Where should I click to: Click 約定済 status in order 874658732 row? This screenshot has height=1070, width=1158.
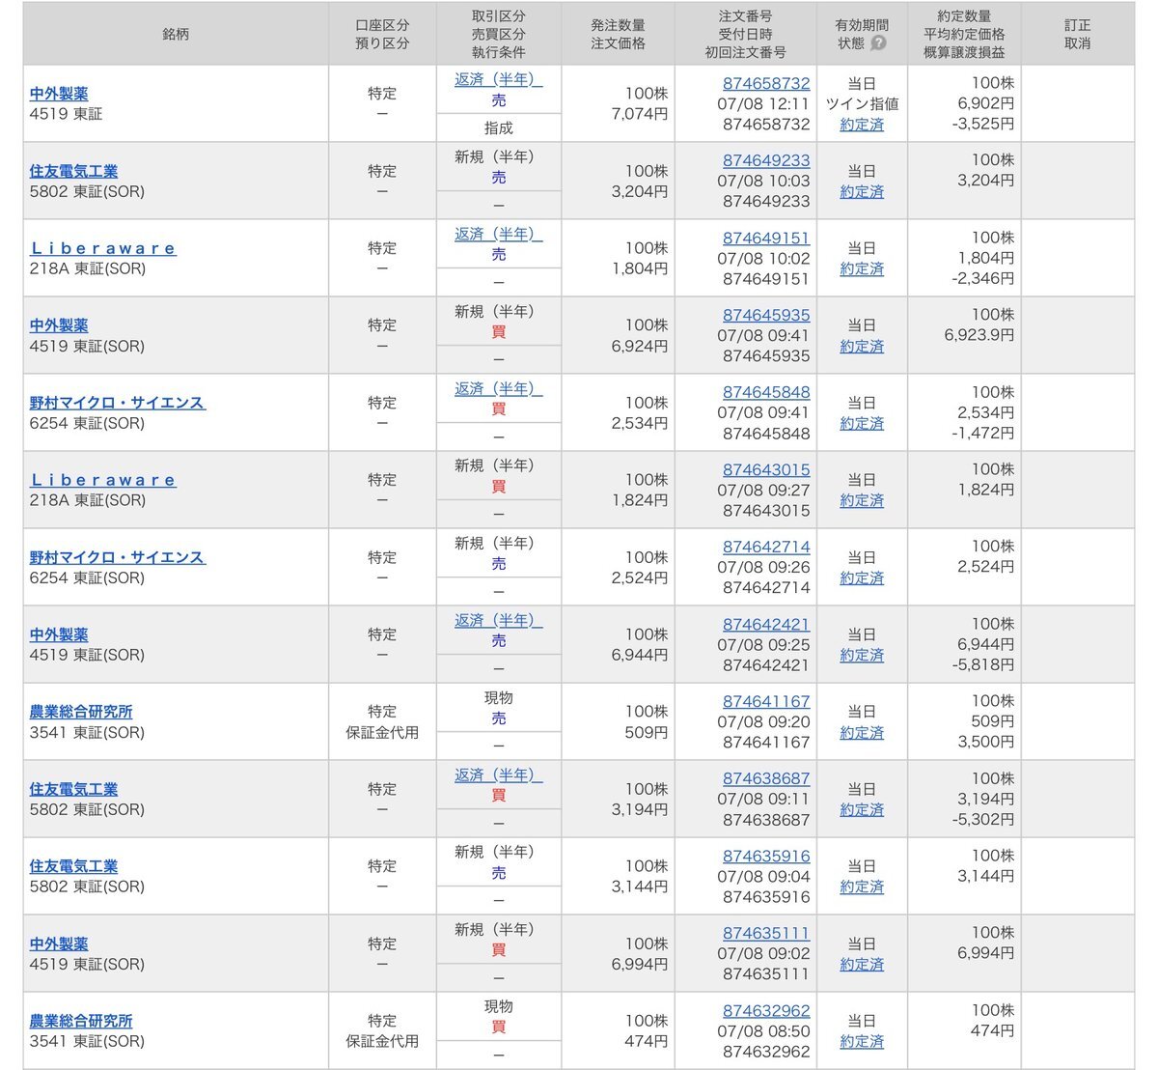[x=862, y=125]
